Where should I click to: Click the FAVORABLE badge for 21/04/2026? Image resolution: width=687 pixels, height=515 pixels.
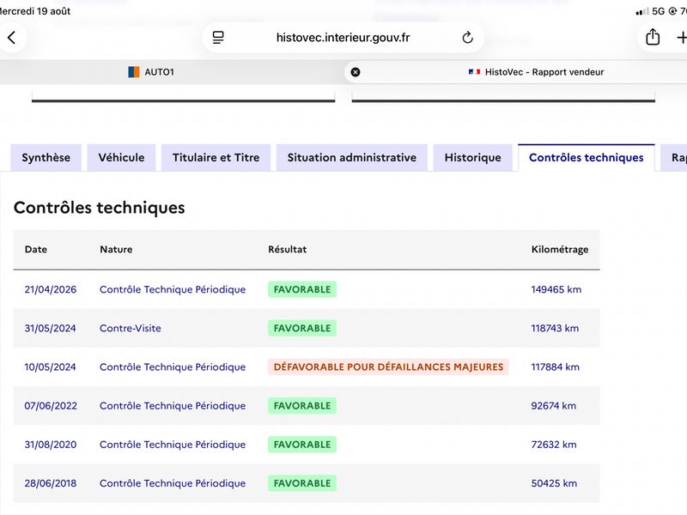coord(302,289)
